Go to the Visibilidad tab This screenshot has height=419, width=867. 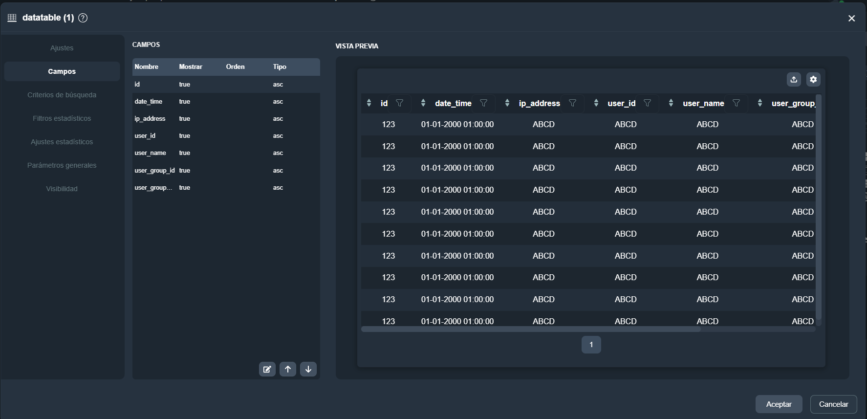(62, 189)
